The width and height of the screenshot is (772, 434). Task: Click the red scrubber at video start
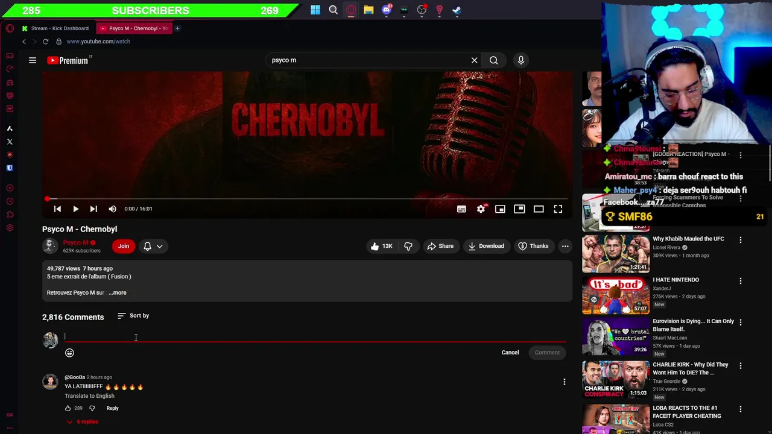(47, 198)
